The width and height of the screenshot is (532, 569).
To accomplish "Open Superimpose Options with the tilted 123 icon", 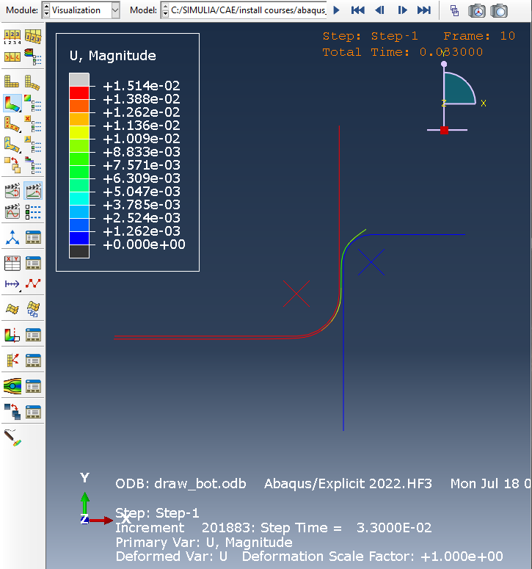I will [x=33, y=37].
